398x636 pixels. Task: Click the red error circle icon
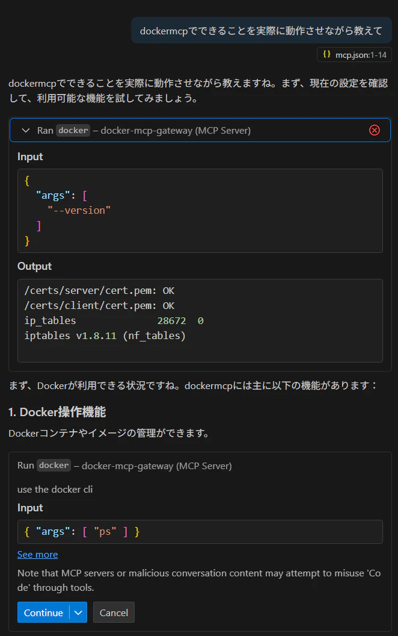coord(375,130)
